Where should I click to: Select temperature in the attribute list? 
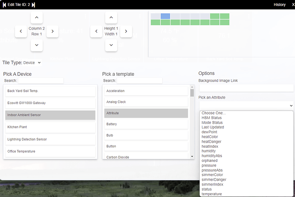pyautogui.click(x=212, y=194)
